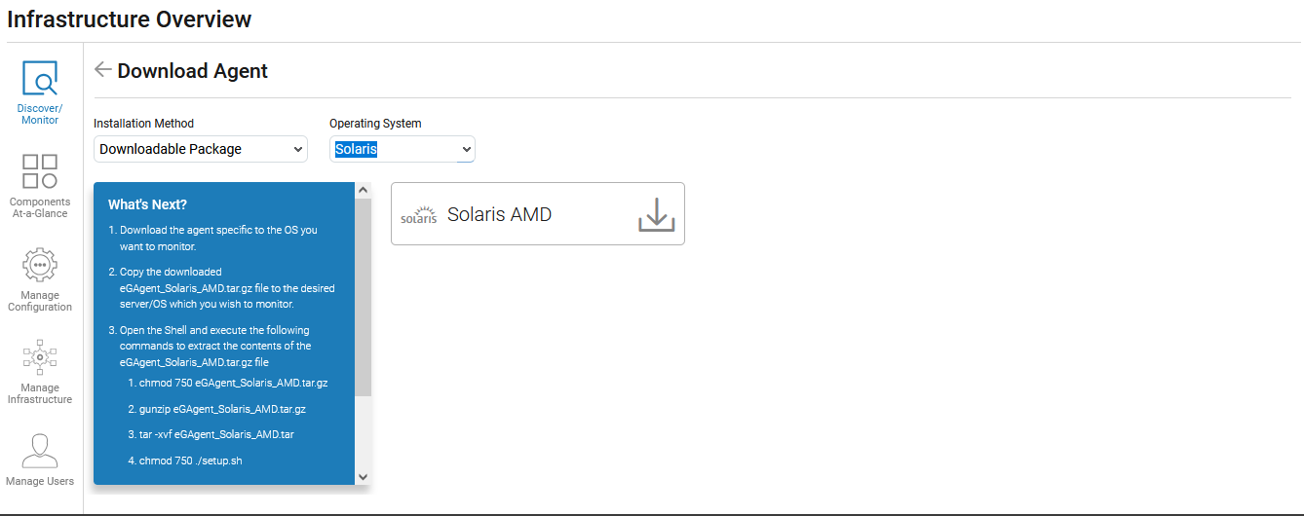Select the Manage Users sidebar label
The image size is (1304, 516).
(x=40, y=481)
